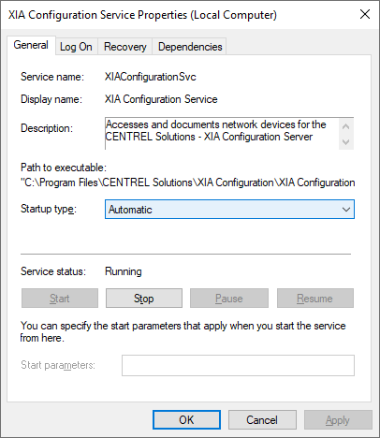Click the disabled Pause button
Image resolution: width=380 pixels, height=438 pixels.
click(x=229, y=299)
